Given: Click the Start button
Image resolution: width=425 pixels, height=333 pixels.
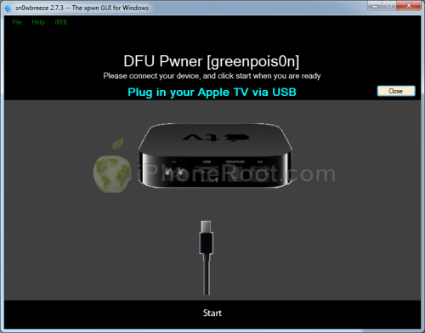Looking at the screenshot, I should [212, 313].
